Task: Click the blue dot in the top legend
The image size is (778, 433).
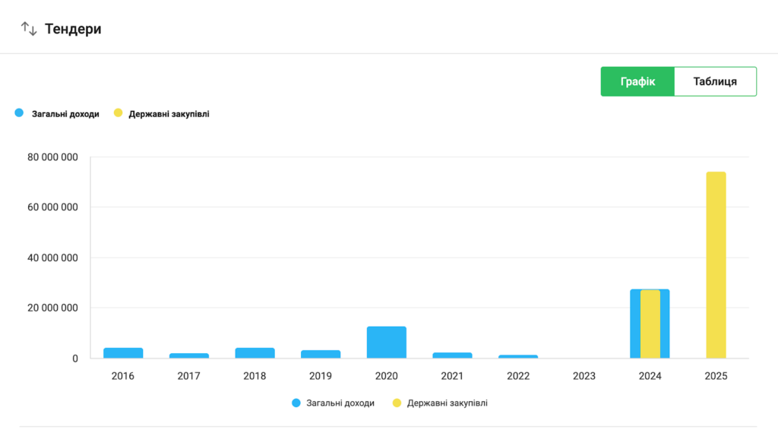Action: [x=19, y=113]
